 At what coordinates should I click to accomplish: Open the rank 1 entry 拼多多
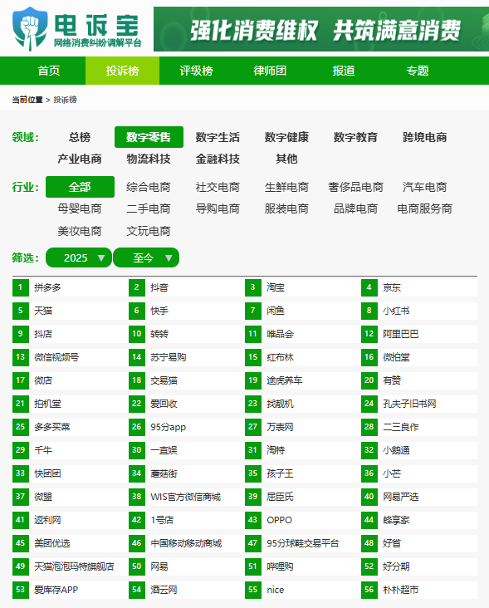(47, 287)
